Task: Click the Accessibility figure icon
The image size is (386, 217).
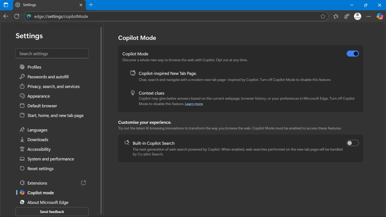Action: (22, 149)
